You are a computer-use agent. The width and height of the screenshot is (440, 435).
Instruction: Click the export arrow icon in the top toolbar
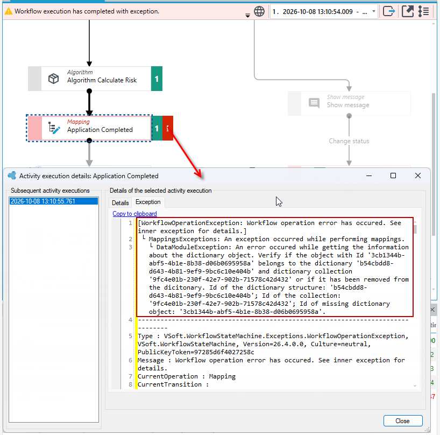point(389,11)
